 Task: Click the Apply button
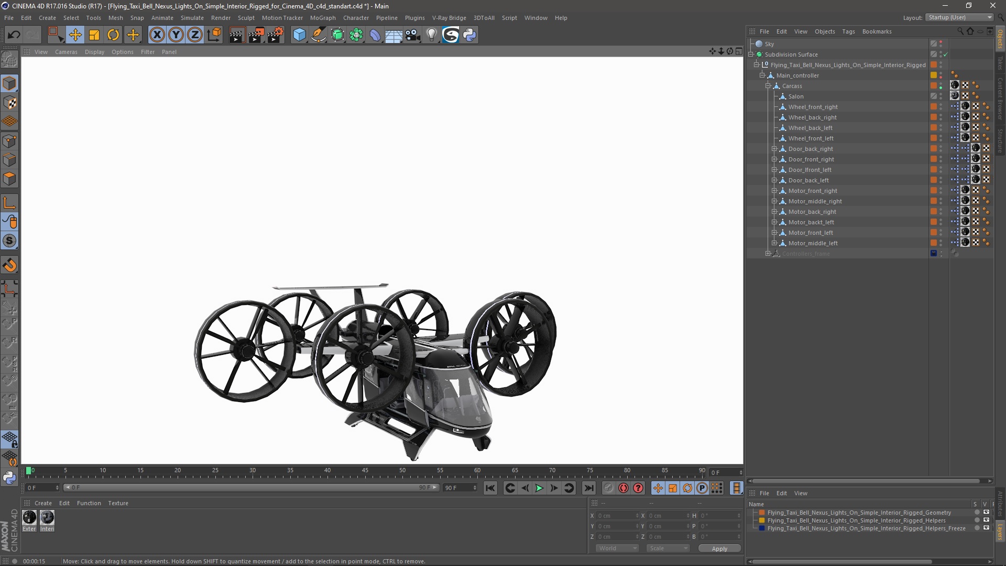tap(719, 548)
